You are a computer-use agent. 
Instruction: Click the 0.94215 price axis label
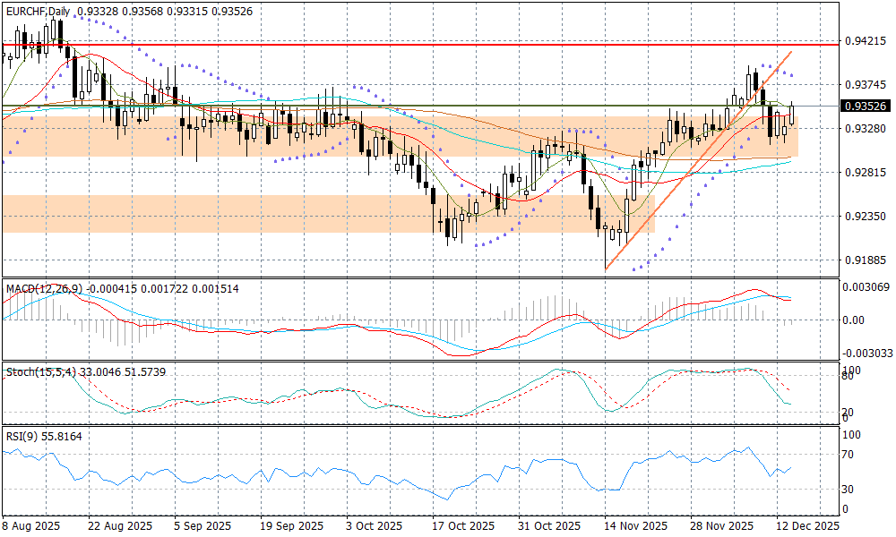click(x=866, y=41)
